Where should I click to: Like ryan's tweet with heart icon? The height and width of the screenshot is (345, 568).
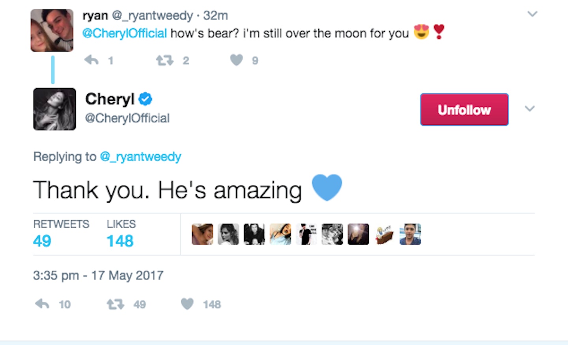coord(236,60)
